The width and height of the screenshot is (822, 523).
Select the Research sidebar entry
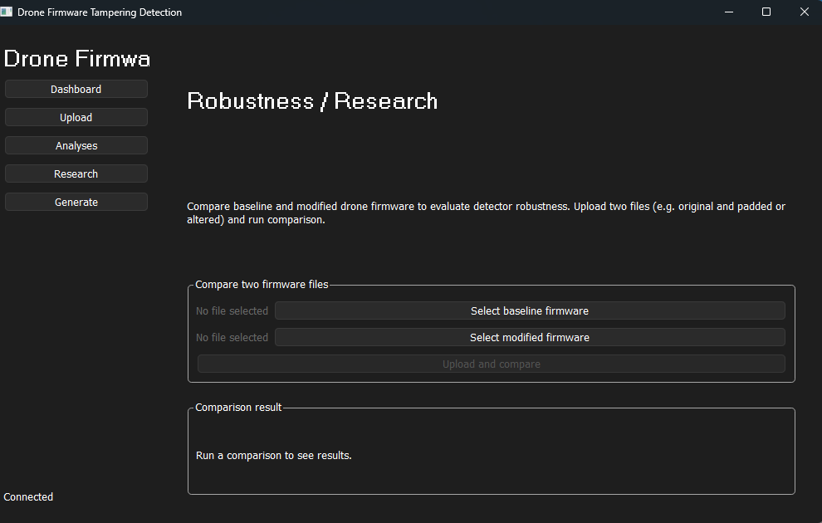(76, 174)
